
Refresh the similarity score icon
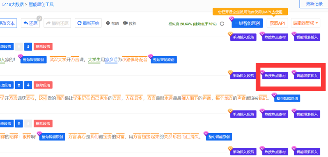[x=222, y=24]
